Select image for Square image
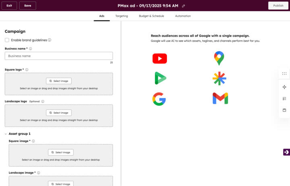 pos(61,152)
